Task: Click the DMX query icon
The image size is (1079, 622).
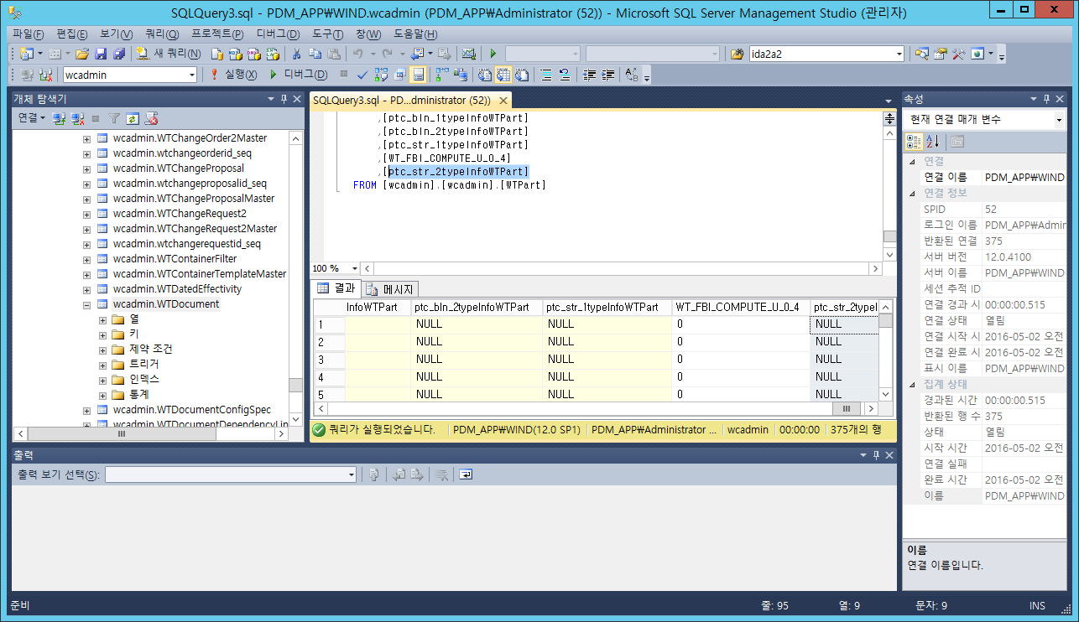Action: click(x=253, y=54)
